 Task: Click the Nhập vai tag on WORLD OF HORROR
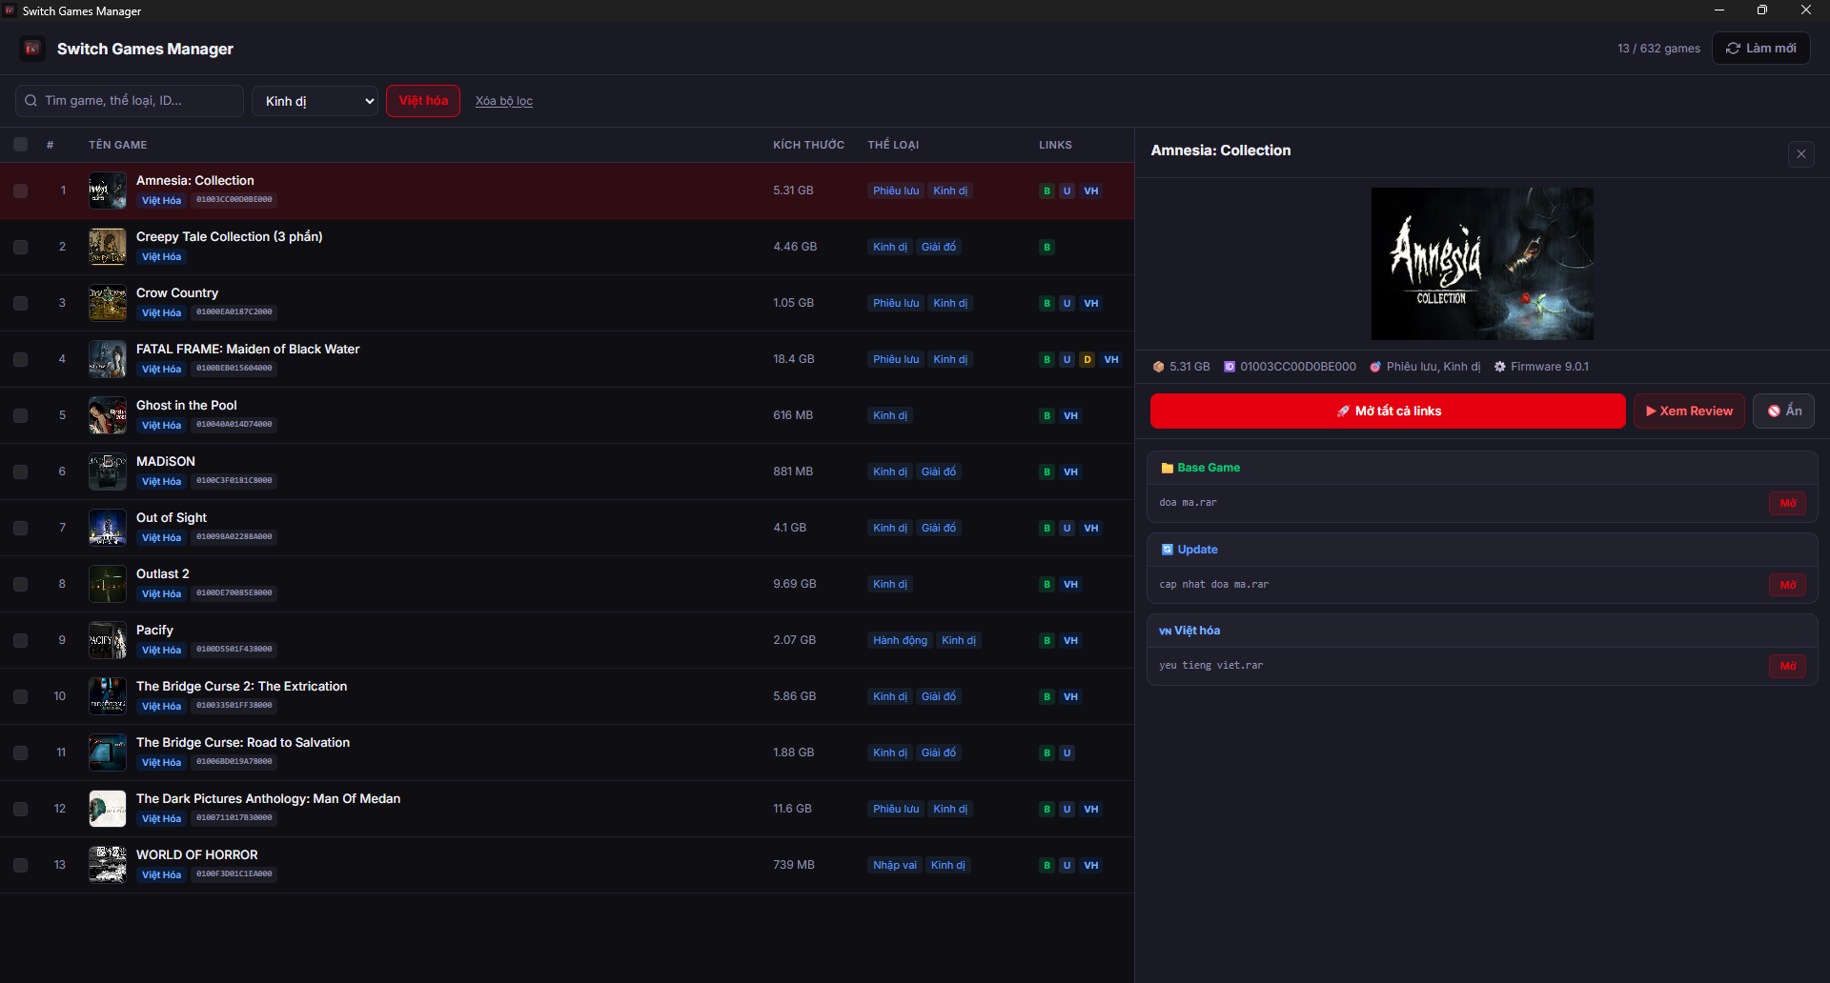894,865
